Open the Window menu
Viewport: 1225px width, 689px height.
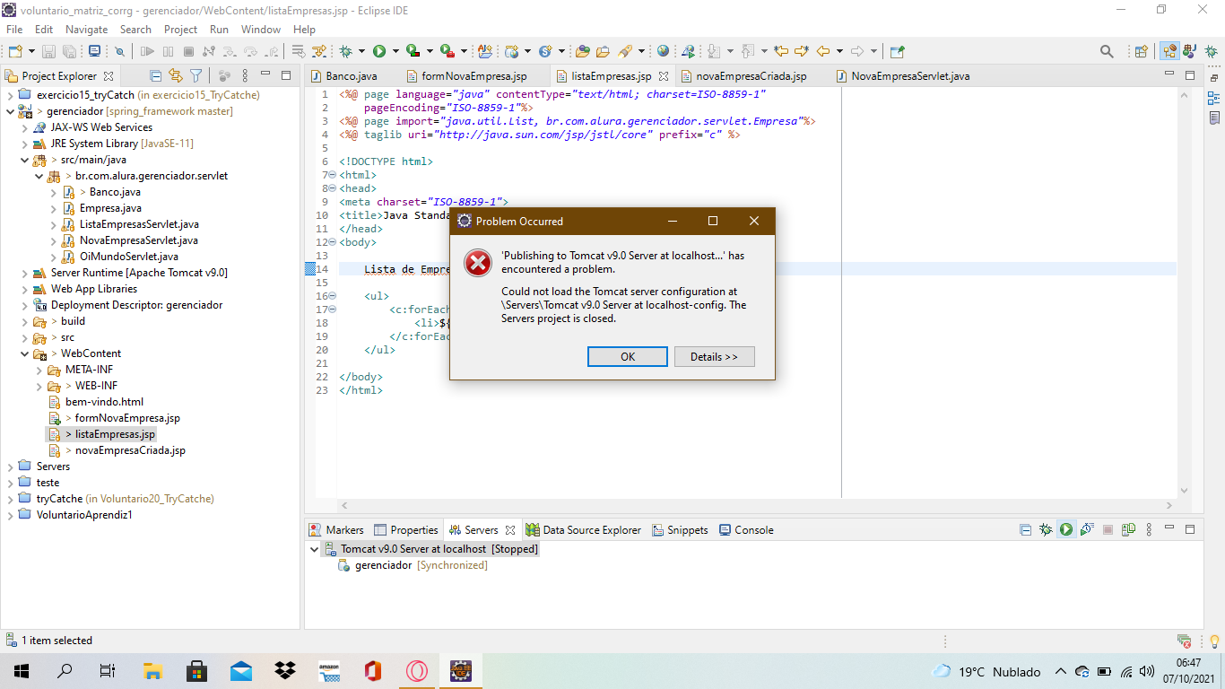tap(261, 29)
